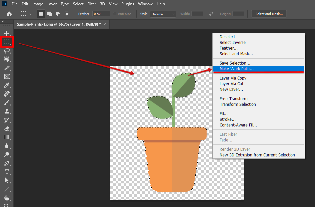315x207 pixels.
Task: Switch to Subtract from Selection mode
Action: 58,14
